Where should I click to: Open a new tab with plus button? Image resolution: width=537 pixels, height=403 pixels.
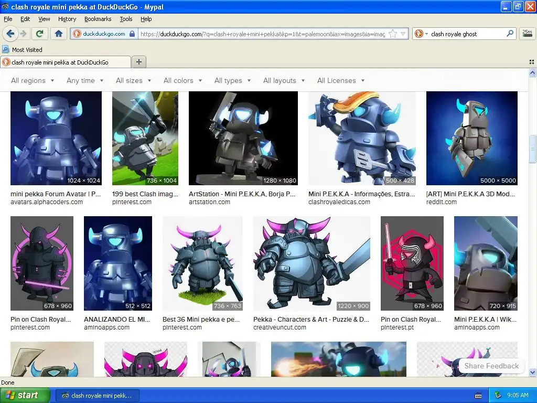pos(138,62)
